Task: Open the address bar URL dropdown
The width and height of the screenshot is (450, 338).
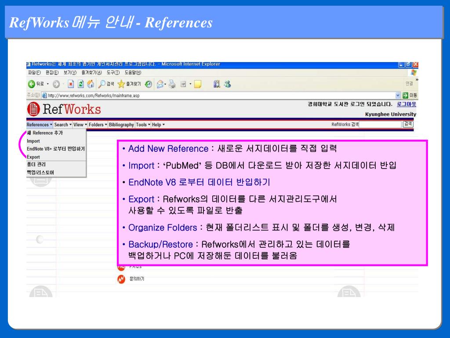Action: pos(398,96)
